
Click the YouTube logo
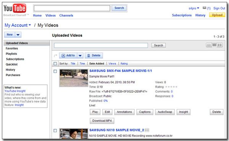tap(15, 8)
